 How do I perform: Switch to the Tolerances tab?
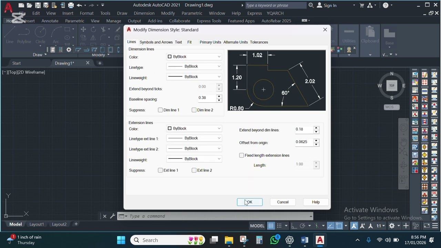click(259, 42)
